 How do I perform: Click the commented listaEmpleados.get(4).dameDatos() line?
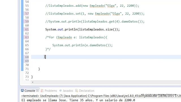tap(95, 22)
